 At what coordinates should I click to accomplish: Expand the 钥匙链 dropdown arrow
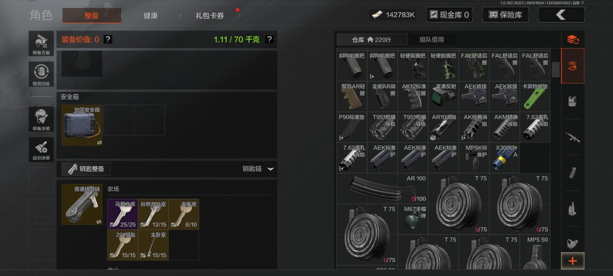(271, 169)
